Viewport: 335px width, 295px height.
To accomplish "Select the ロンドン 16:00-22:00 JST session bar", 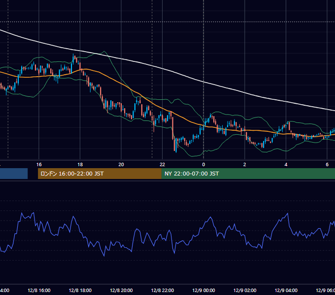I will click(100, 174).
